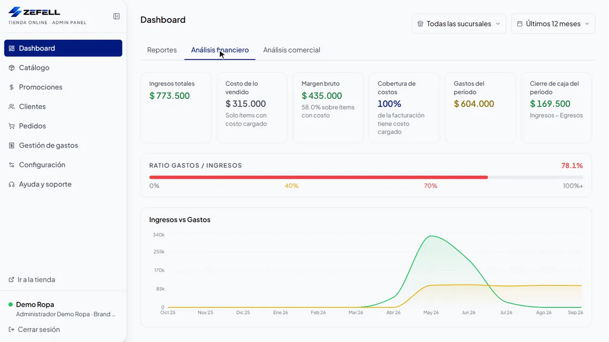
Task: Click the Gestión de gastos receipt icon
Action: tap(12, 146)
